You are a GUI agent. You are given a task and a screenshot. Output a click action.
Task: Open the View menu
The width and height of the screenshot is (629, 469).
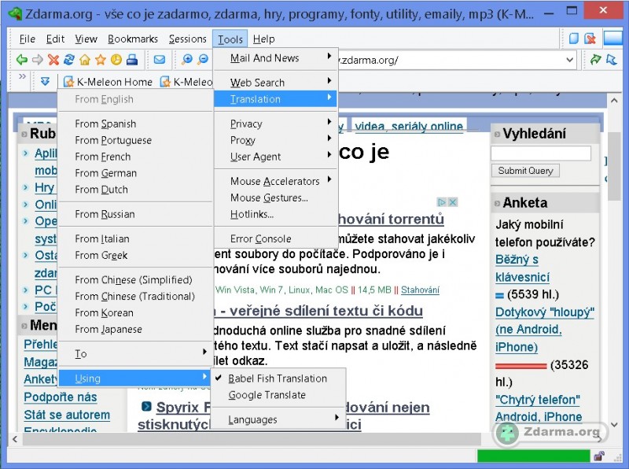click(x=86, y=39)
